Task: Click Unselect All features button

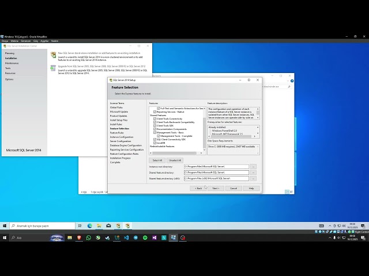Action: point(175,160)
